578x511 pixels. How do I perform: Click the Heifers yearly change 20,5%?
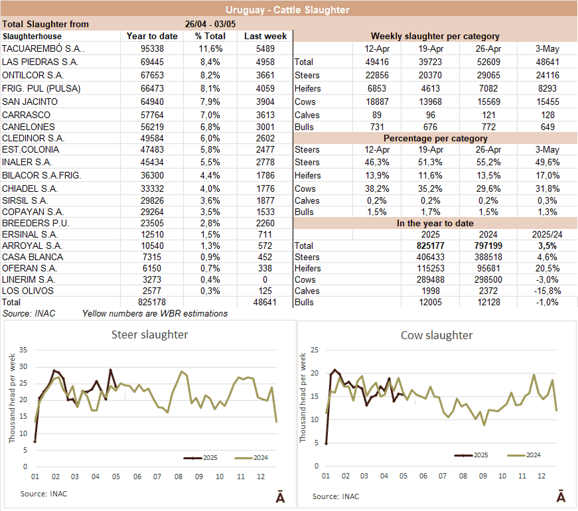(x=547, y=268)
